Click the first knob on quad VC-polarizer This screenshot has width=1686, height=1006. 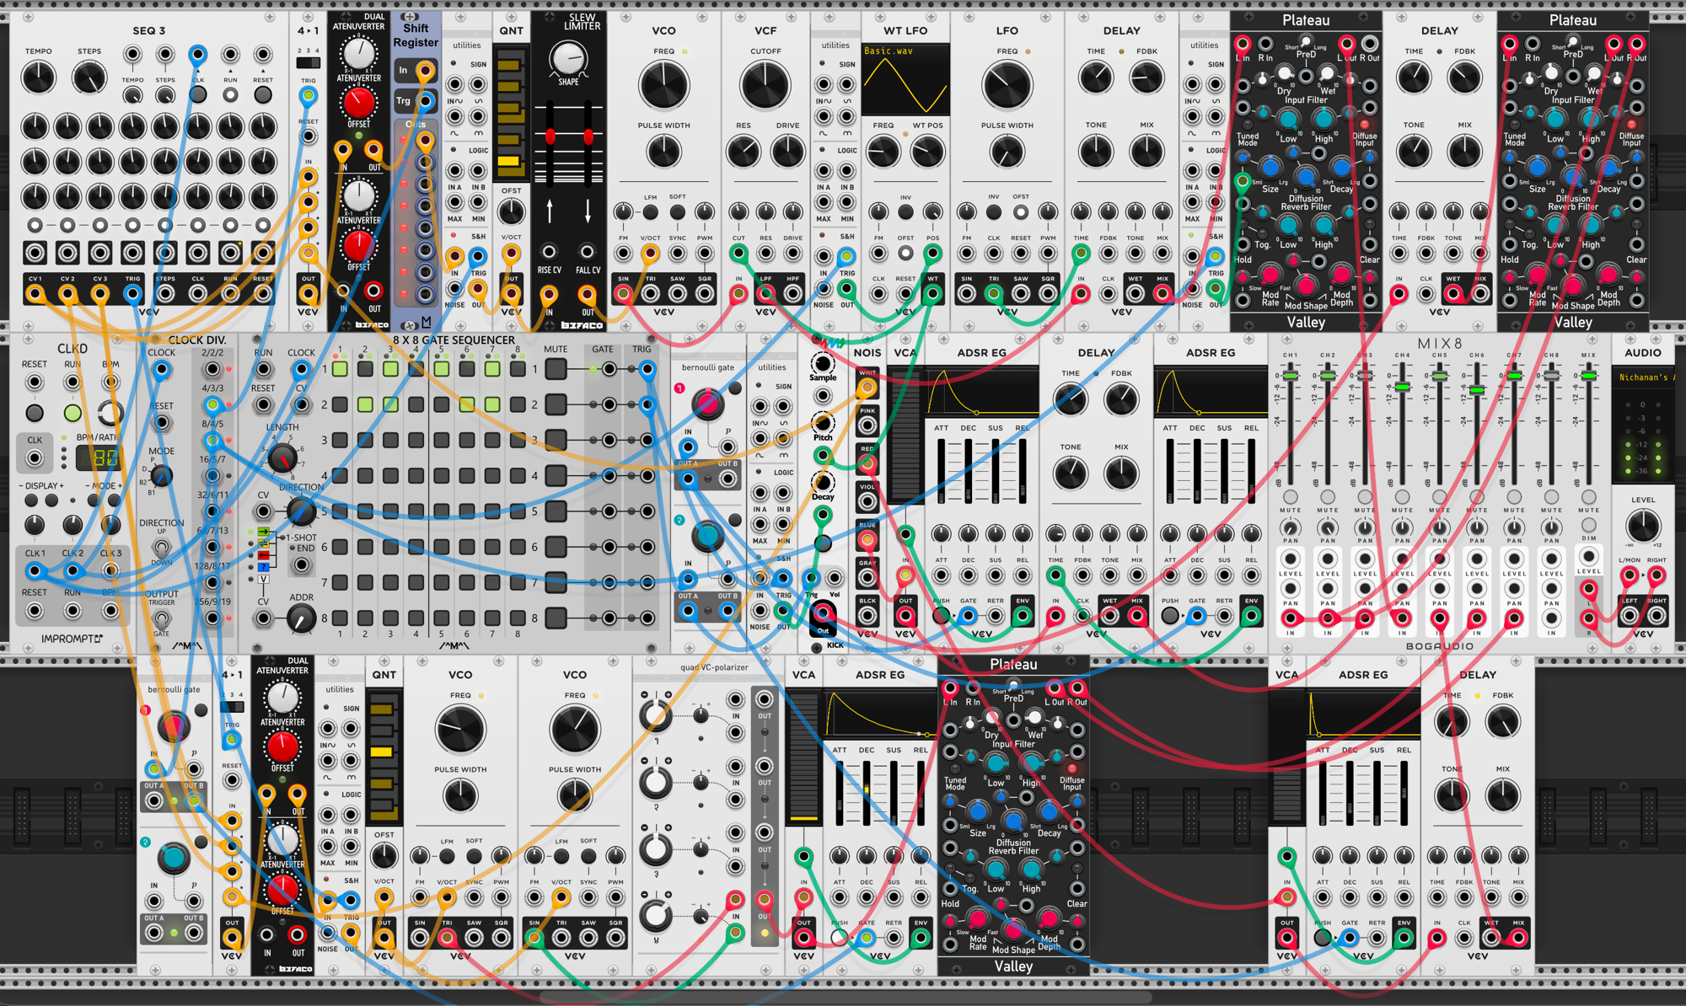pos(655,715)
